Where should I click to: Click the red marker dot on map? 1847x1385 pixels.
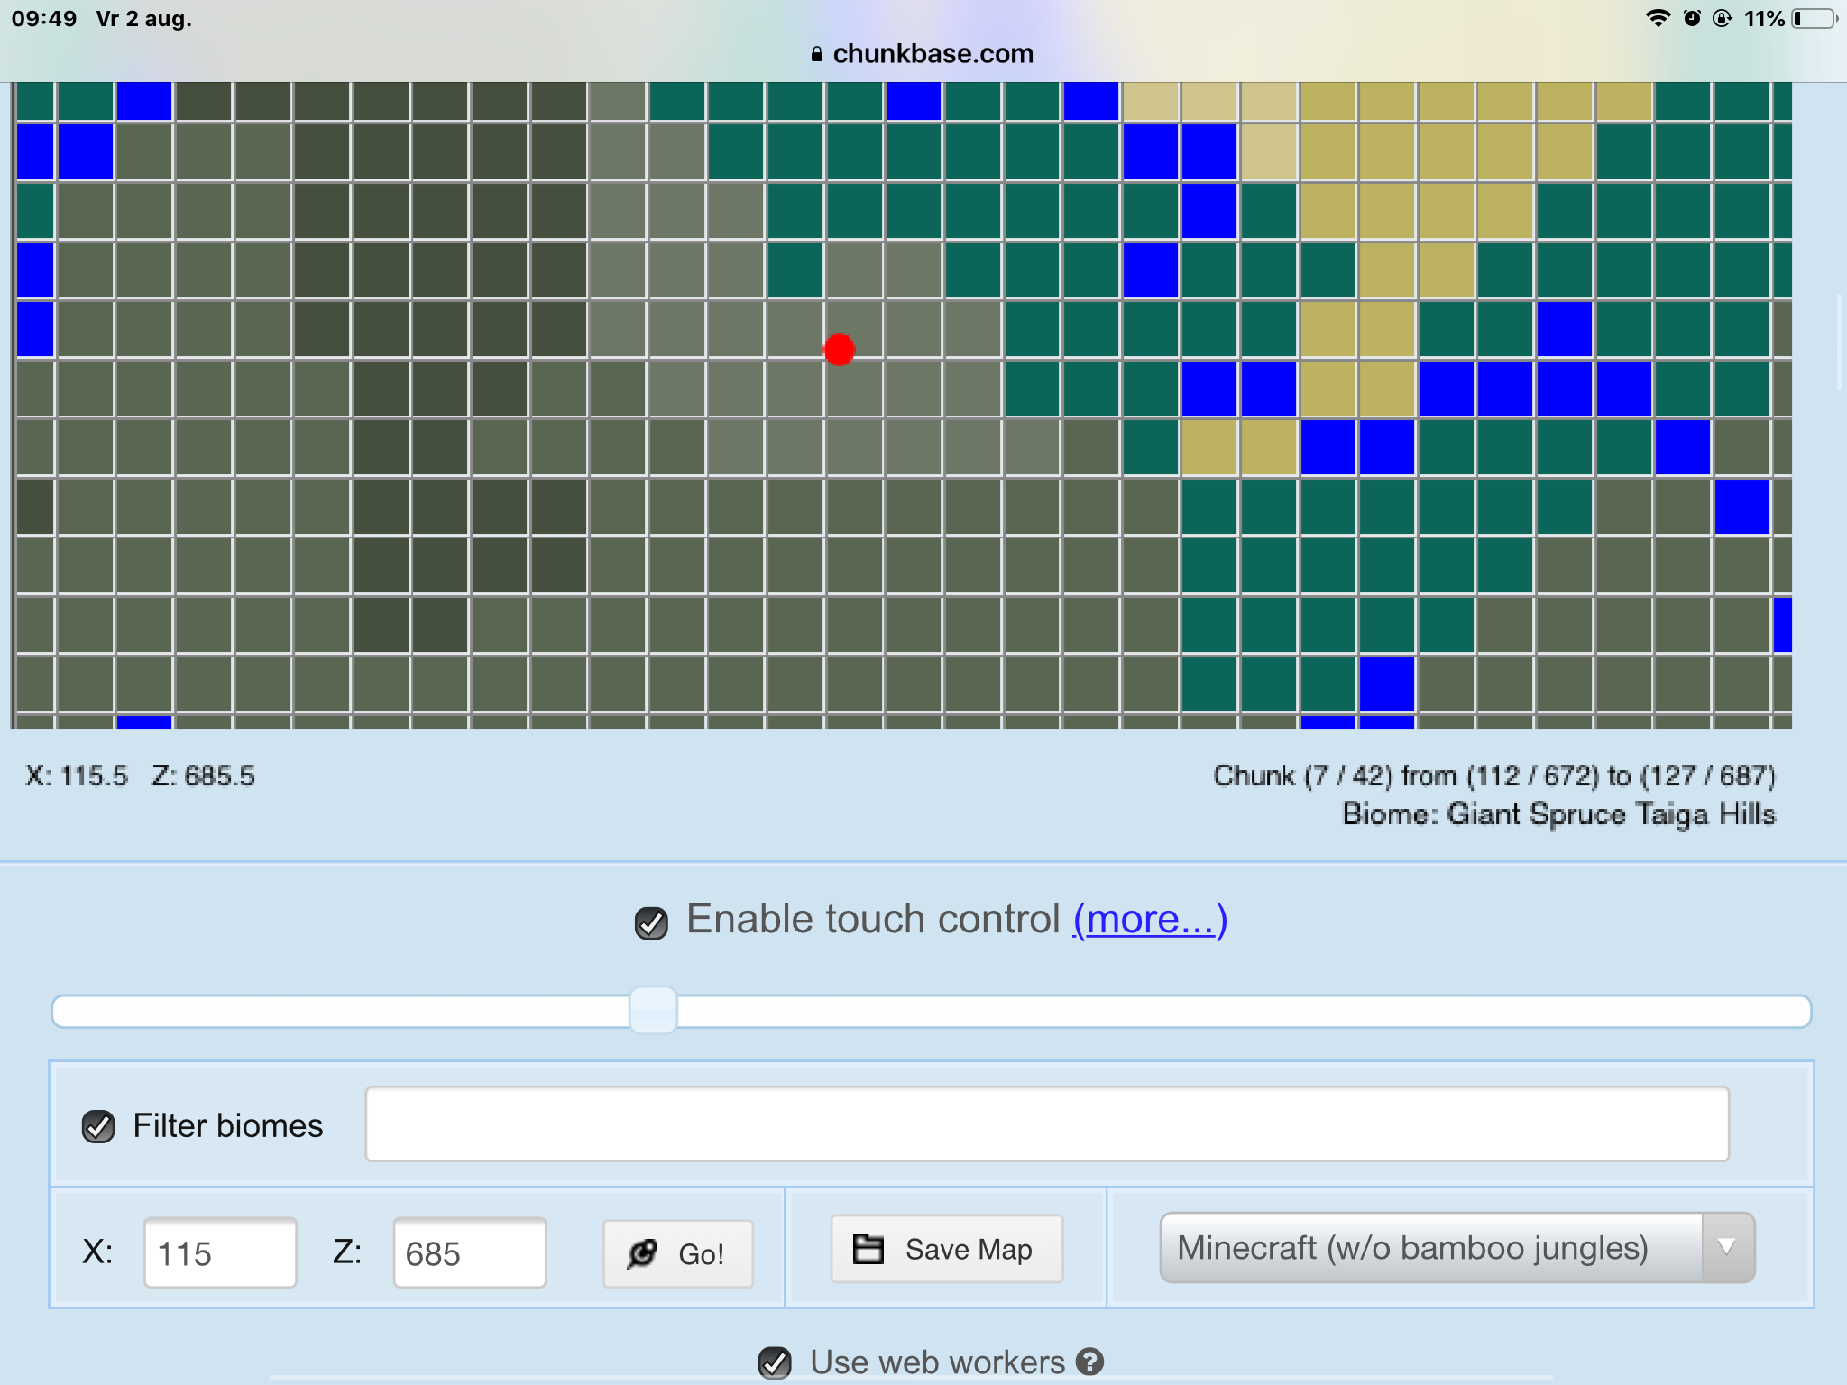(839, 349)
